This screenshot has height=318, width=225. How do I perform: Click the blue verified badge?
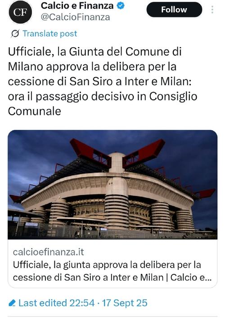click(121, 6)
